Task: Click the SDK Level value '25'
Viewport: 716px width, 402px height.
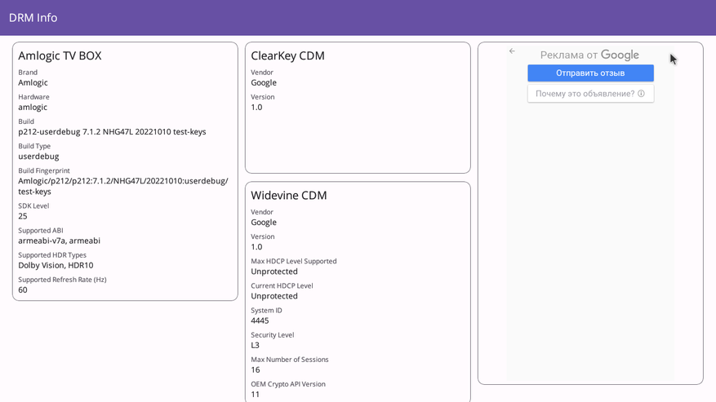Action: coord(23,216)
